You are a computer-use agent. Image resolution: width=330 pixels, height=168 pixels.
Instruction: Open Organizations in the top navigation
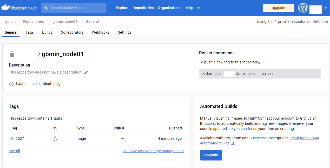coord(170,8)
